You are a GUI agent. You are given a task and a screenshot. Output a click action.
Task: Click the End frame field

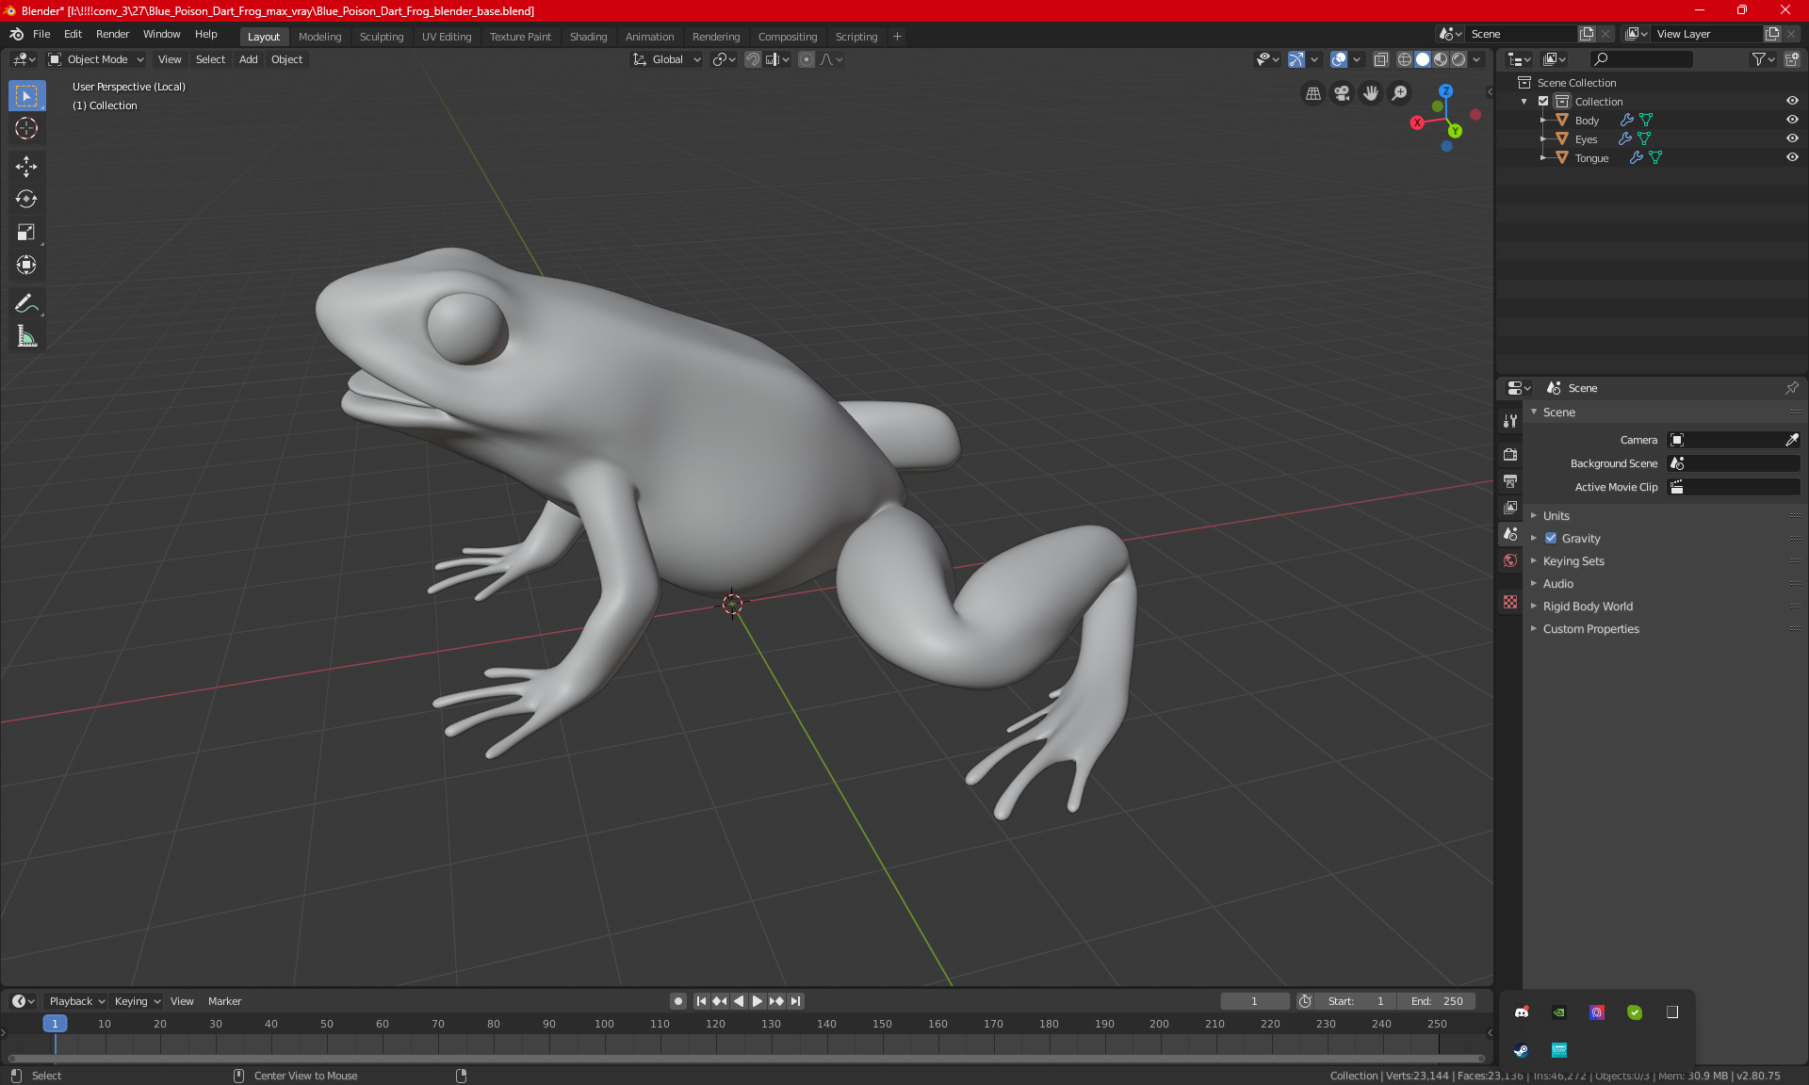1437,1001
